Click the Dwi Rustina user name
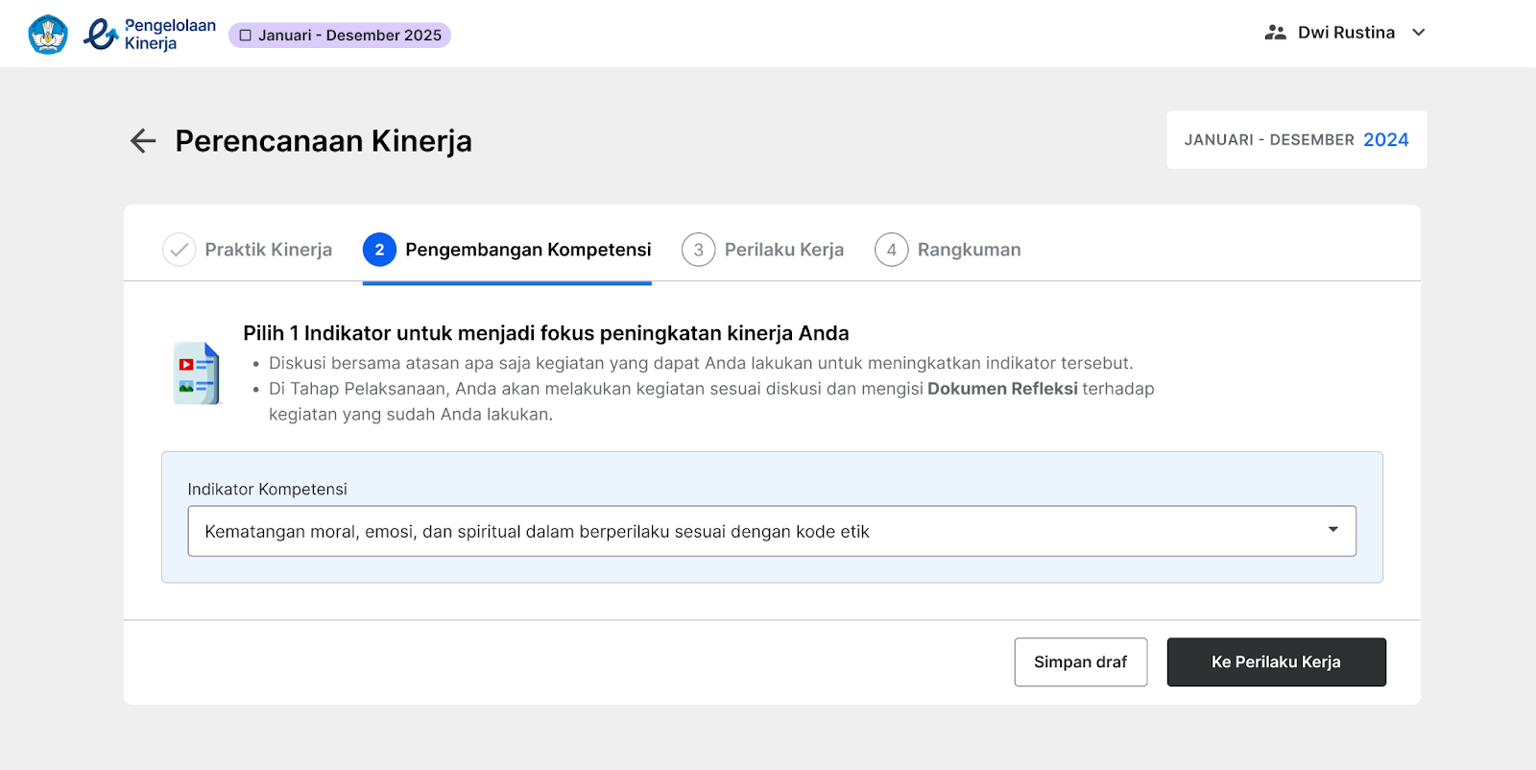Viewport: 1536px width, 770px height. point(1346,33)
